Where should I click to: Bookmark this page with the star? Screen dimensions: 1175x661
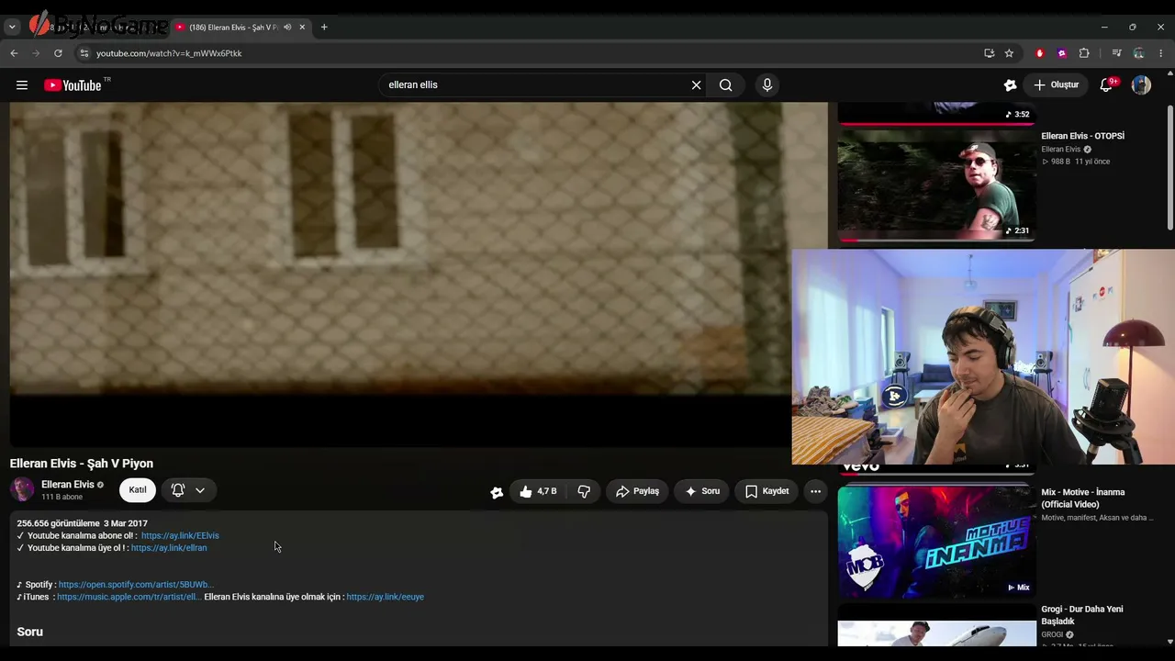(1009, 53)
